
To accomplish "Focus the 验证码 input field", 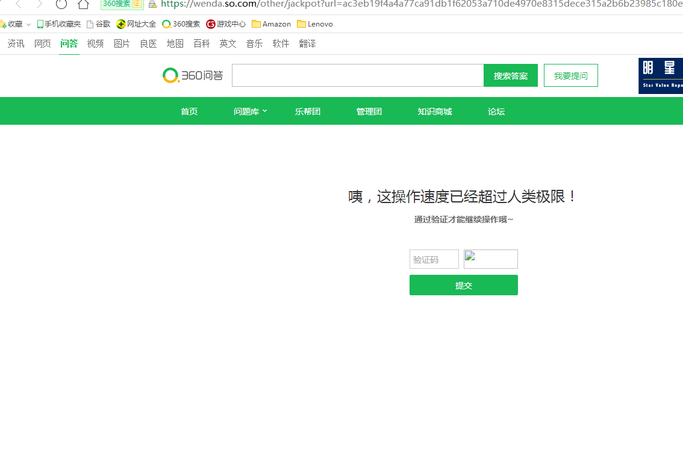I will pyautogui.click(x=434, y=259).
